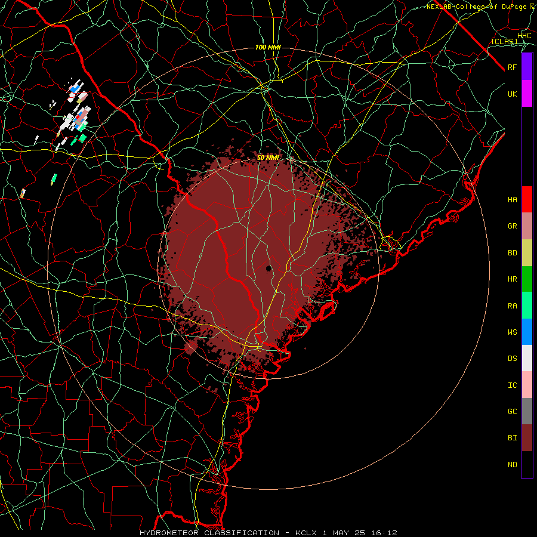This screenshot has height=537, width=537.
Task: Click the purple RF color swatch in legend
Action: [527, 67]
